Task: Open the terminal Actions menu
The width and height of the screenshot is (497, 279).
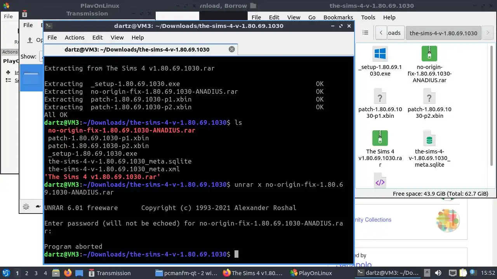Action: pyautogui.click(x=75, y=38)
